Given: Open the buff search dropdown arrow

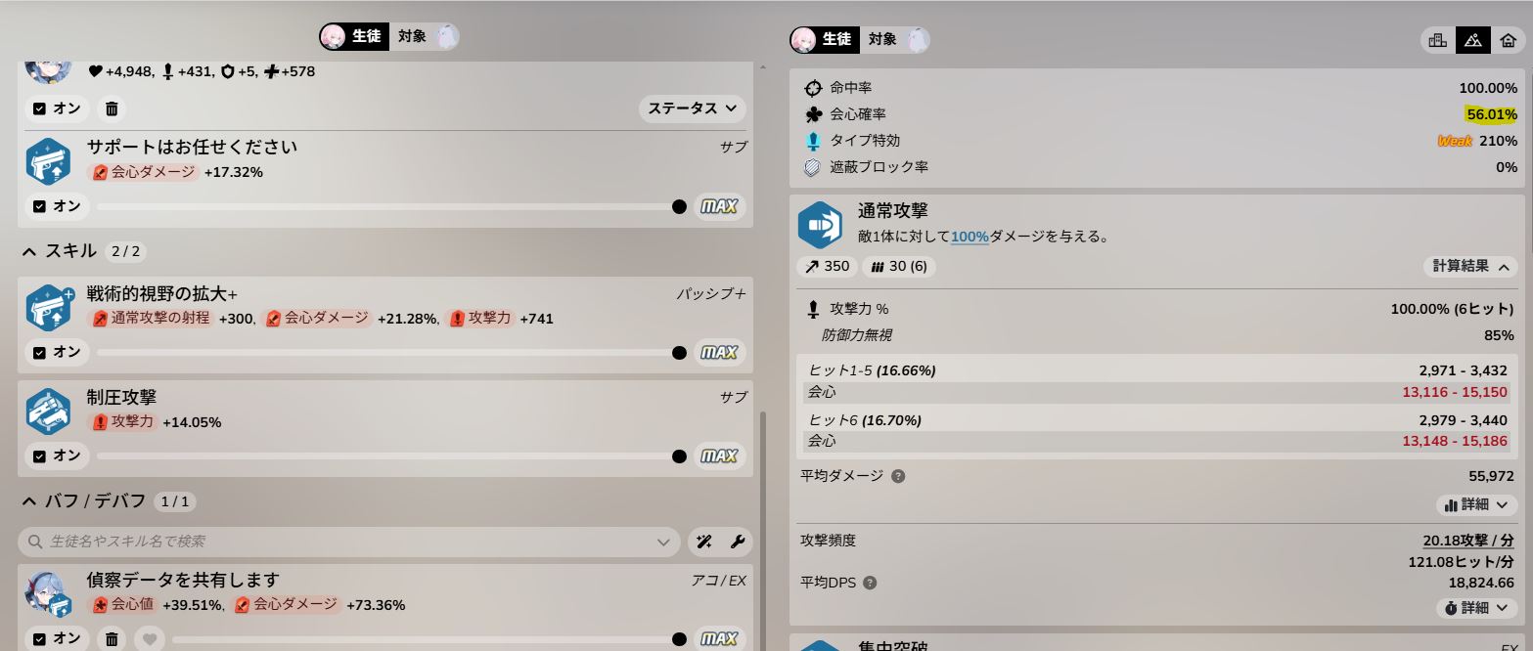Looking at the screenshot, I should (662, 542).
